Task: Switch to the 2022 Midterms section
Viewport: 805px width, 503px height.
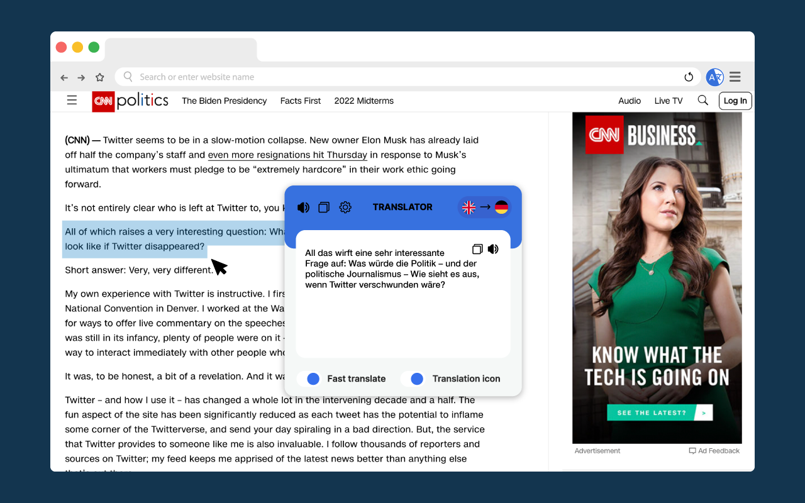Action: 364,101
